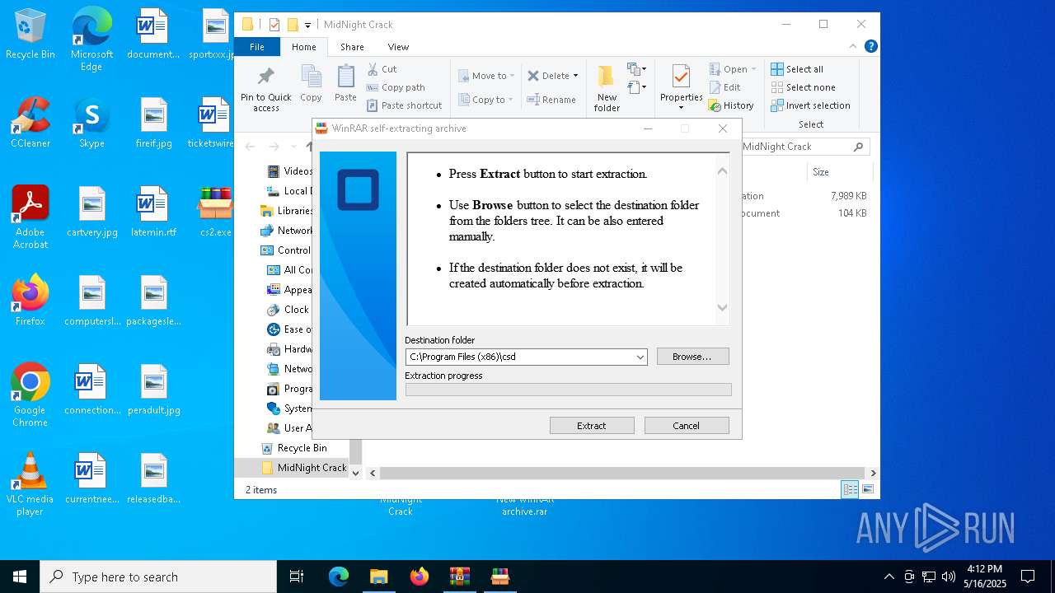
Task: Click Select all in ribbon
Action: click(797, 69)
